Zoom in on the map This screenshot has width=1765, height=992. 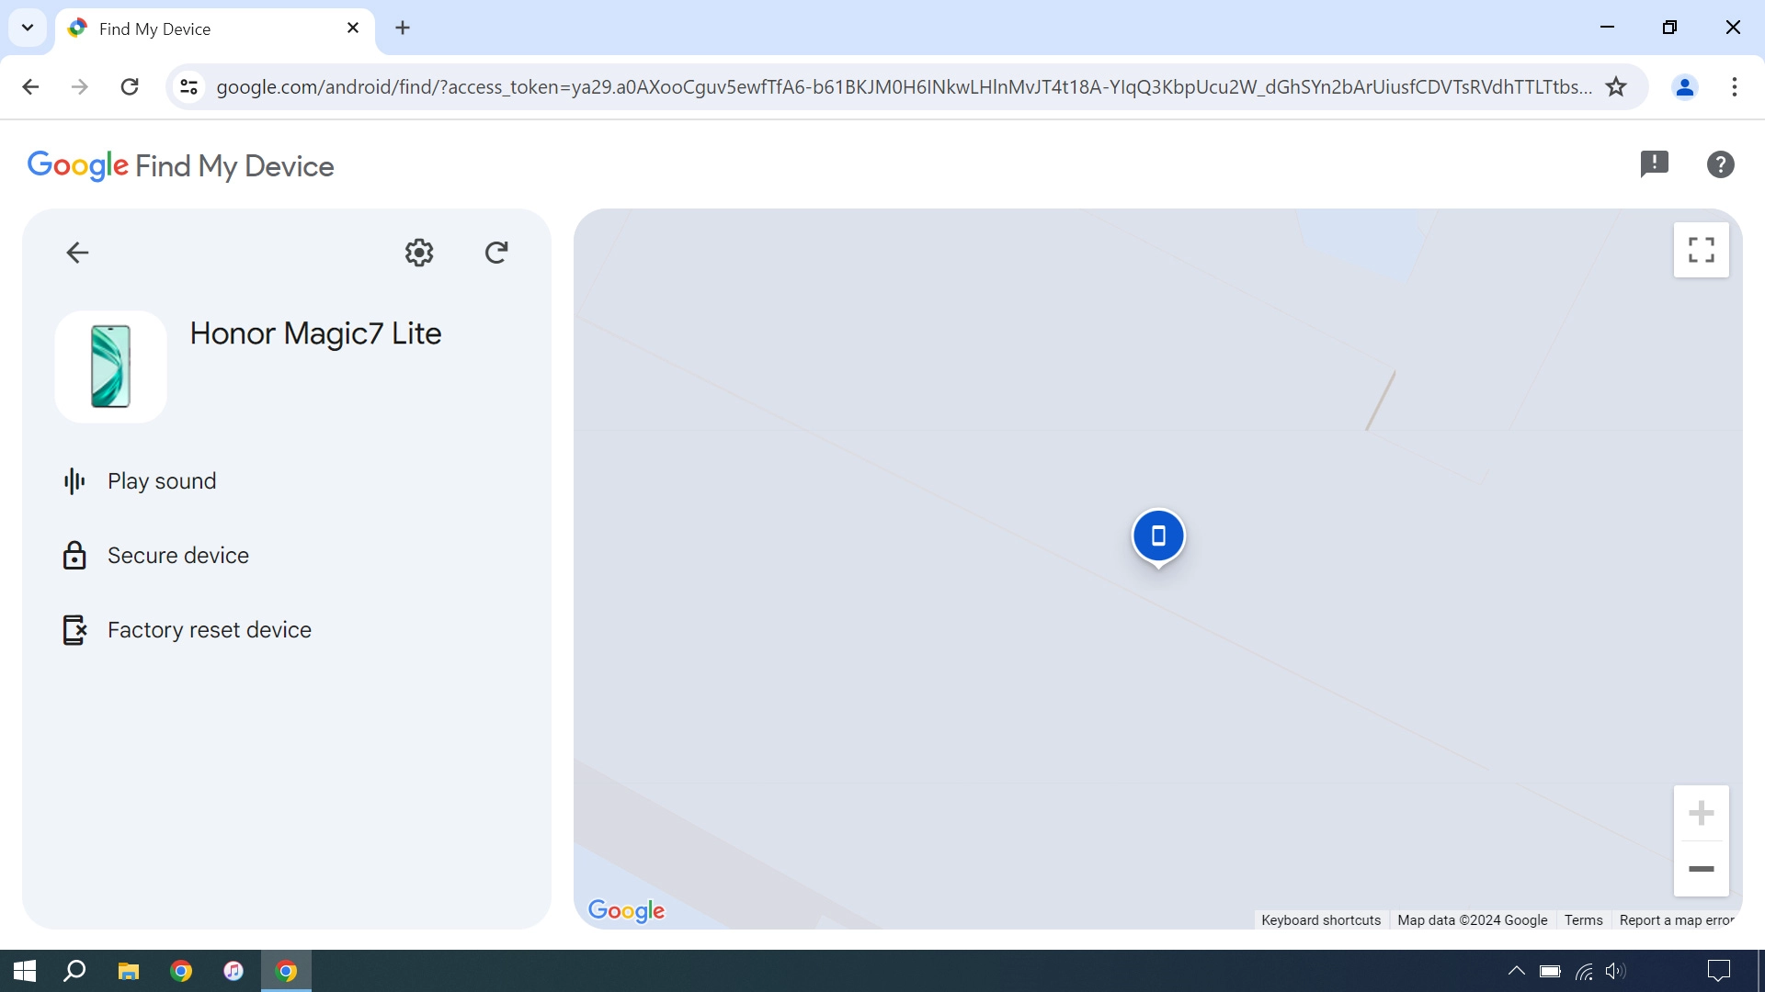click(x=1702, y=812)
